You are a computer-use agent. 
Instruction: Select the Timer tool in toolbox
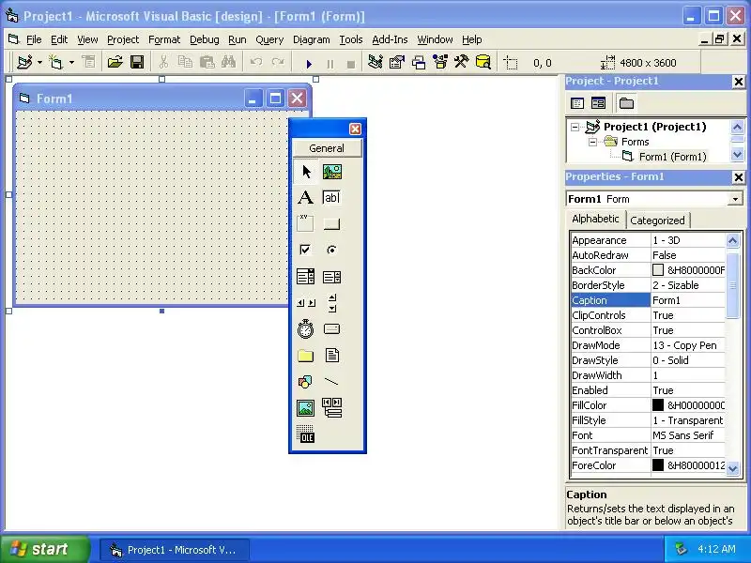tap(306, 329)
